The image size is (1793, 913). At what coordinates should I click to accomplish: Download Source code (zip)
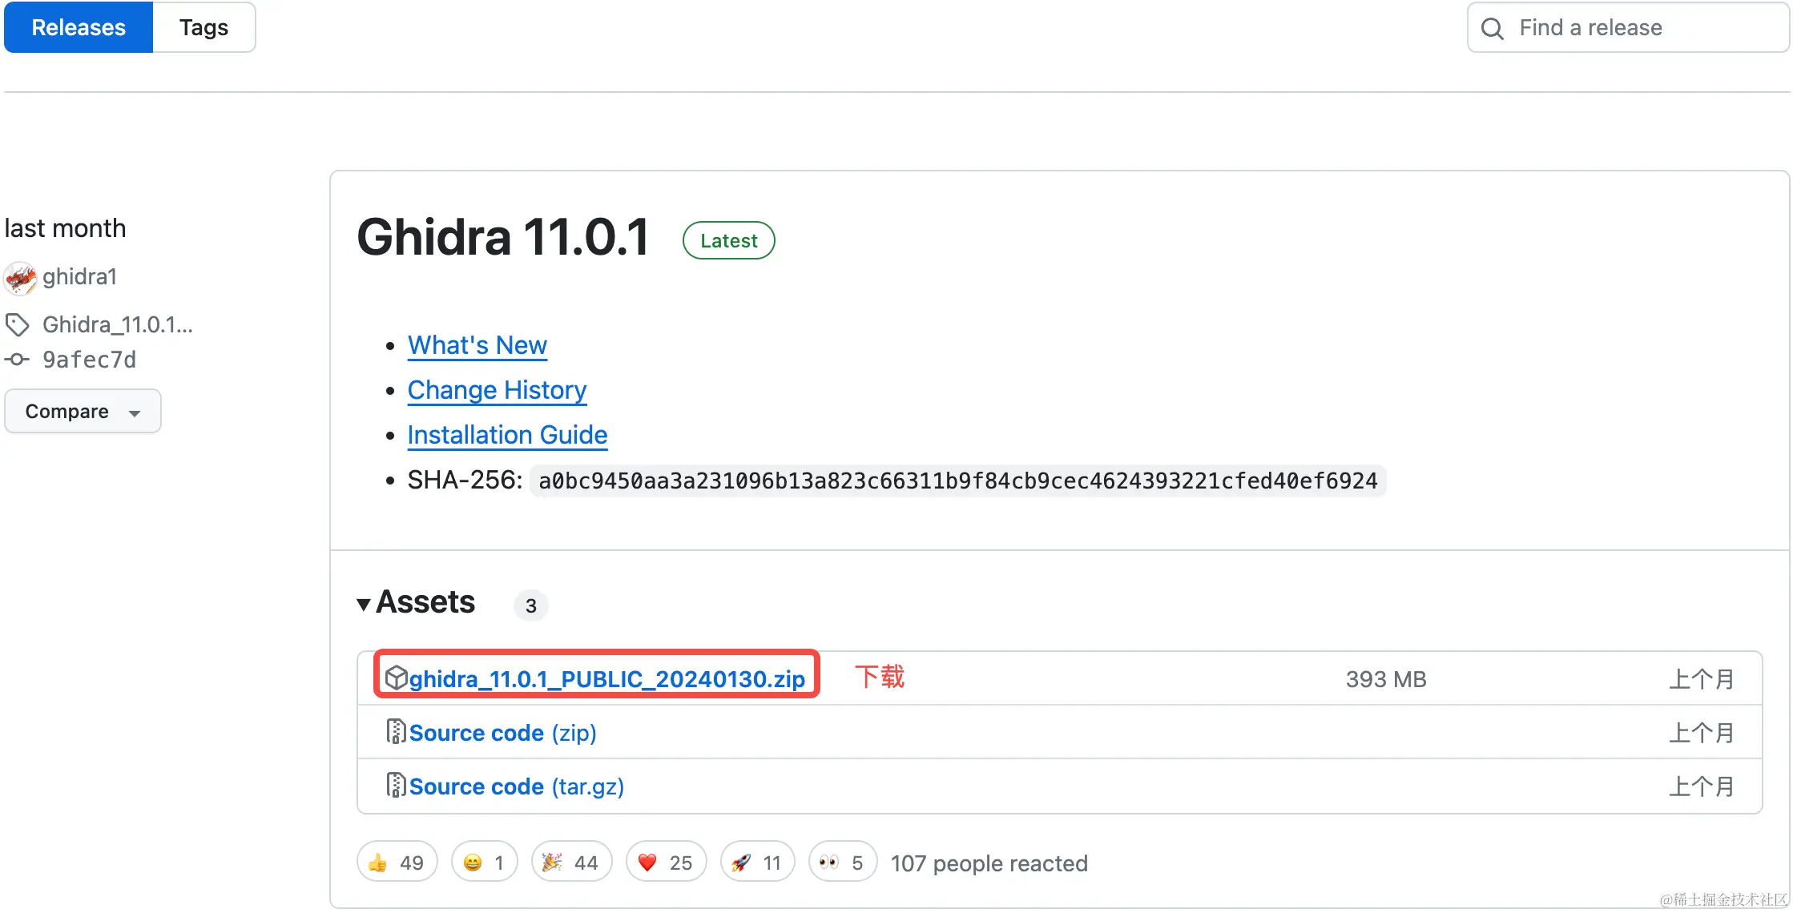503,733
